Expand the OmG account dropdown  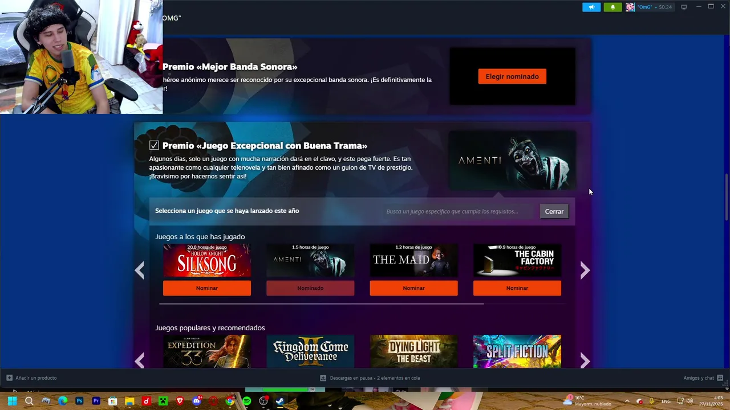[x=655, y=7]
